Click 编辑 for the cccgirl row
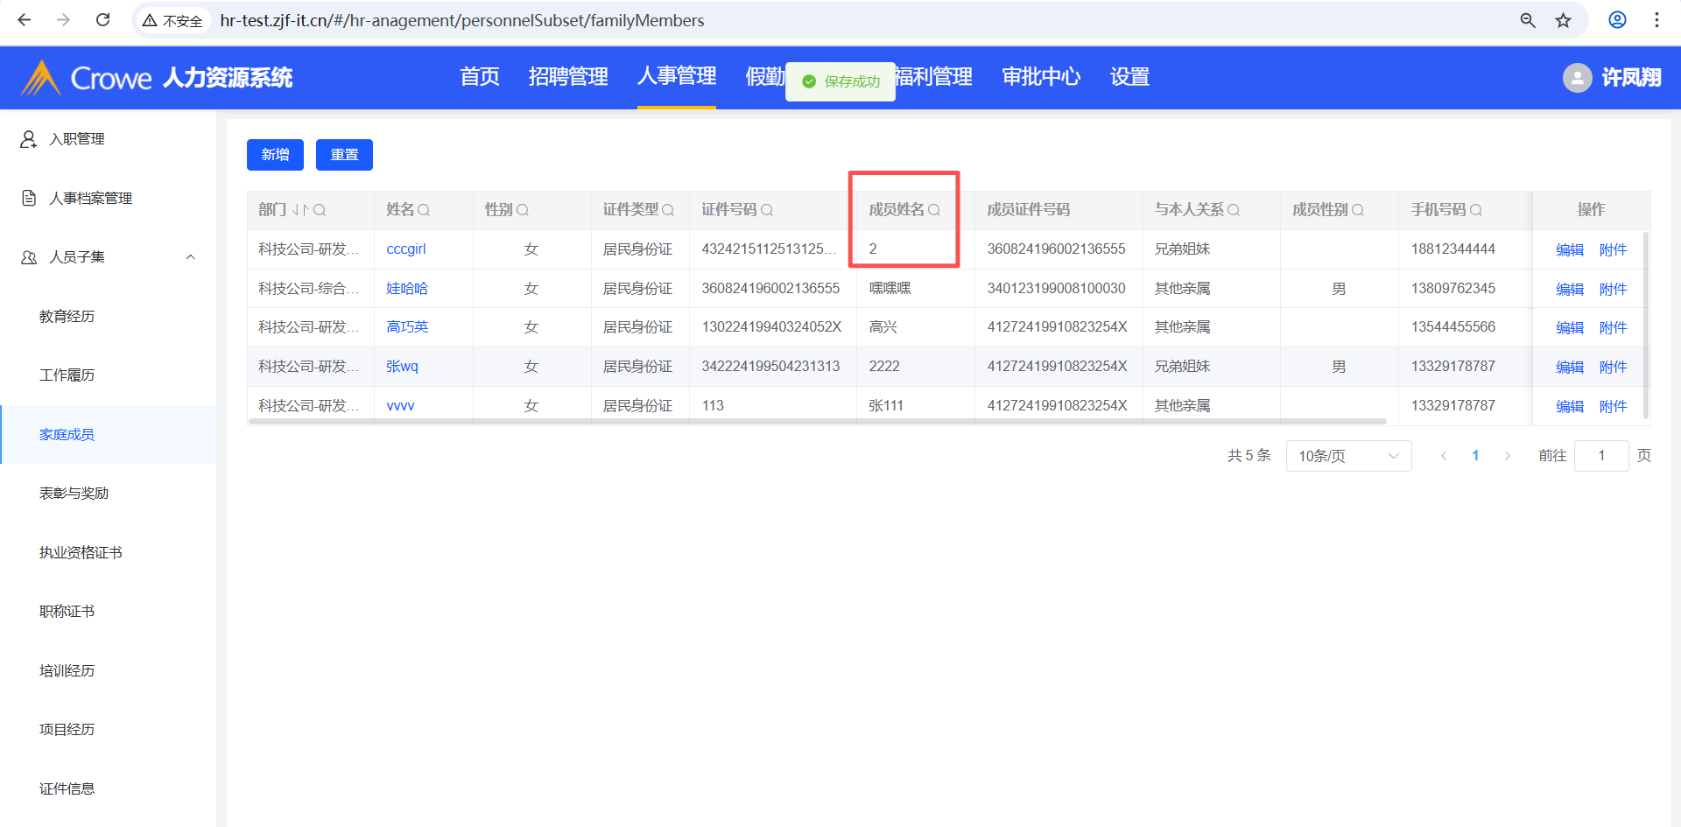 click(1569, 249)
